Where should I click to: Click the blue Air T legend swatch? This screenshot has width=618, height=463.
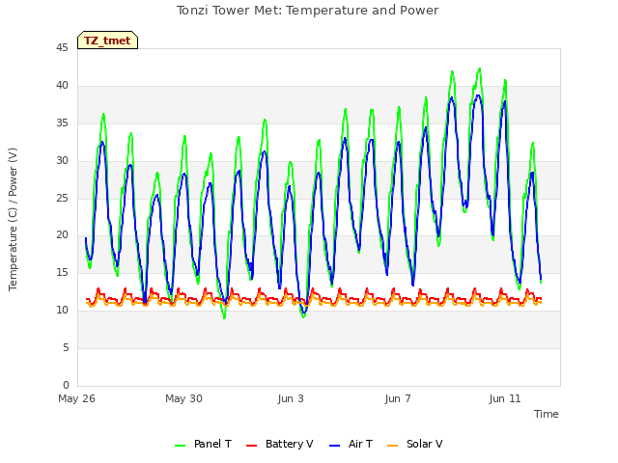tap(334, 446)
